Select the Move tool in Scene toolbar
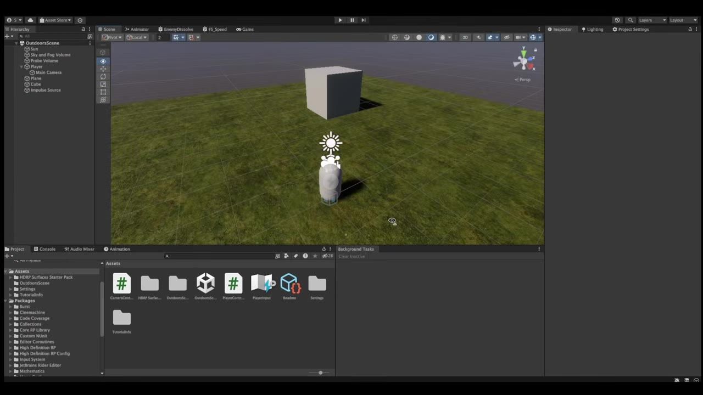 click(x=103, y=69)
